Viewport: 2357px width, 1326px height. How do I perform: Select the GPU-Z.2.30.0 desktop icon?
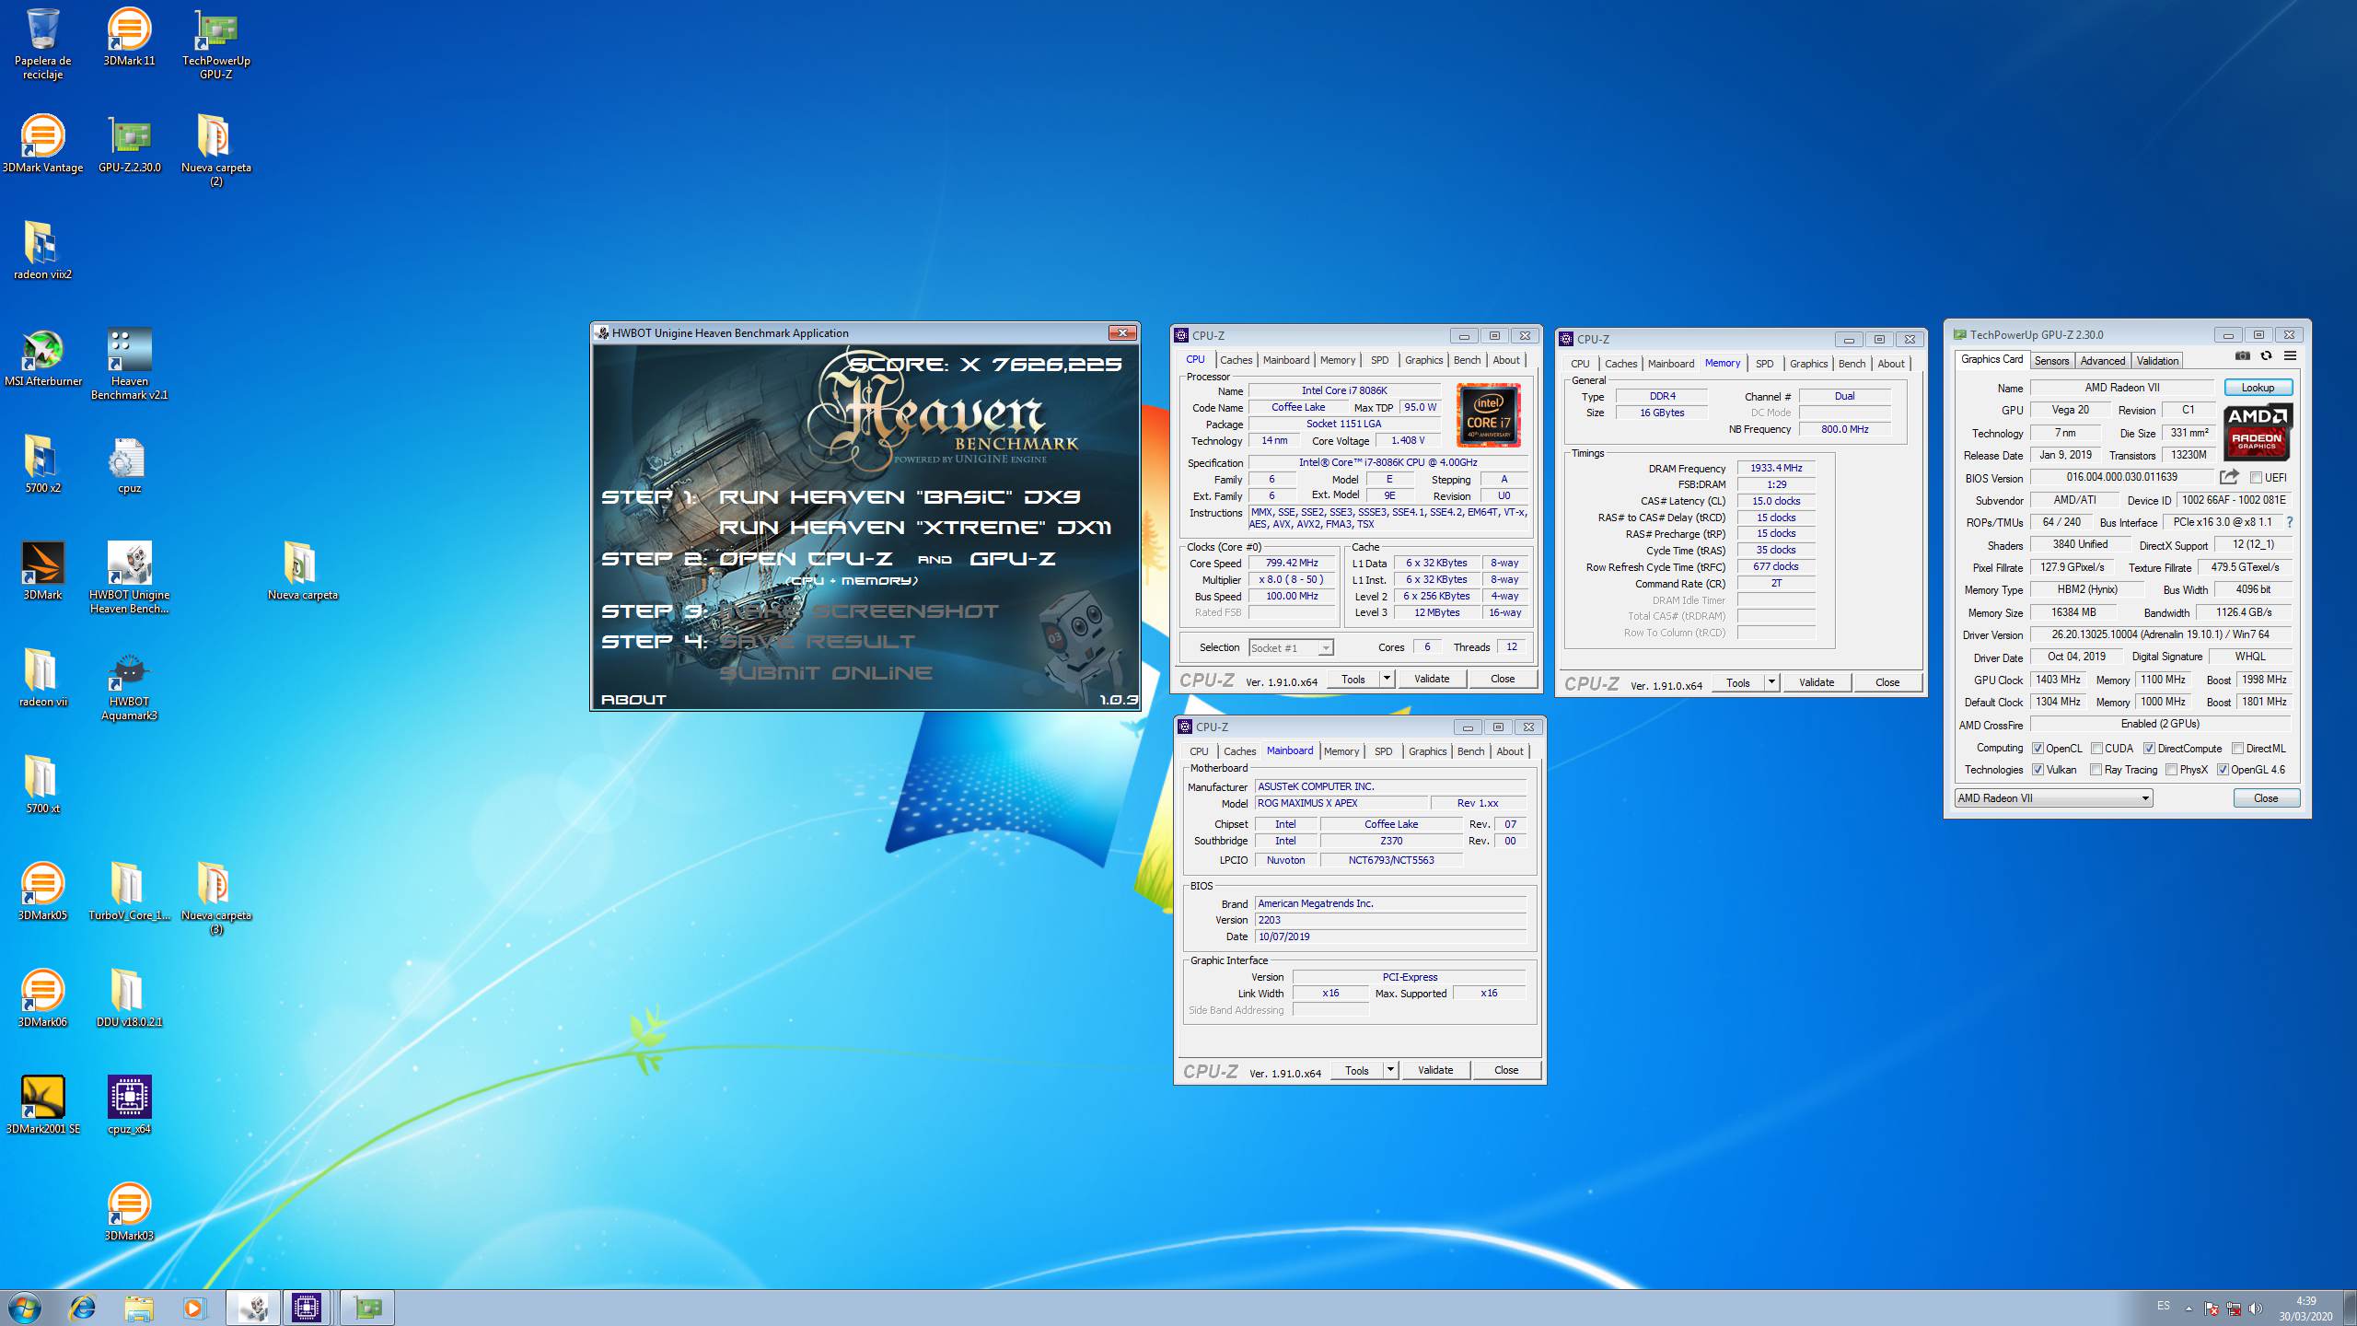coord(129,144)
